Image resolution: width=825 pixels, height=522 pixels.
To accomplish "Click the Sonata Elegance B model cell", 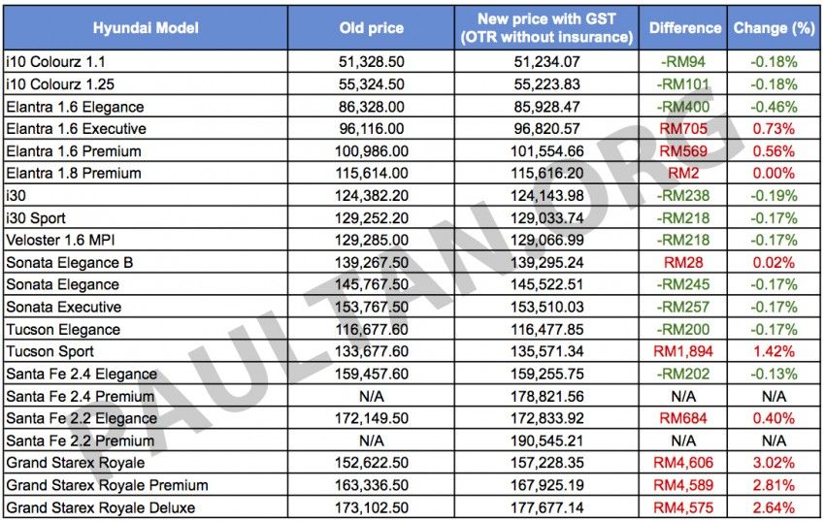I will click(x=69, y=262).
